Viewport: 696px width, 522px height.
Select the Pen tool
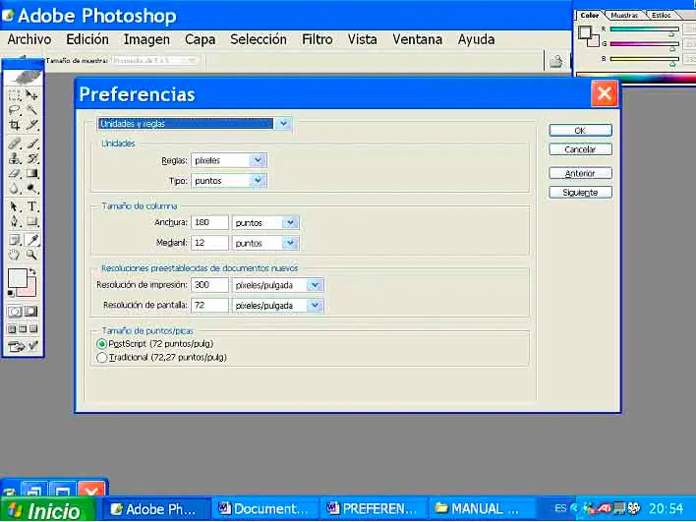point(14,221)
